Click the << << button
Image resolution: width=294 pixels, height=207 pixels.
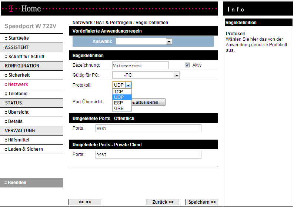coord(85,202)
